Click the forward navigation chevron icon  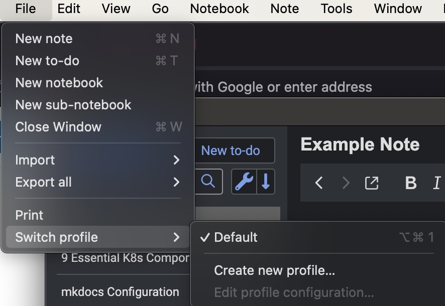[346, 183]
